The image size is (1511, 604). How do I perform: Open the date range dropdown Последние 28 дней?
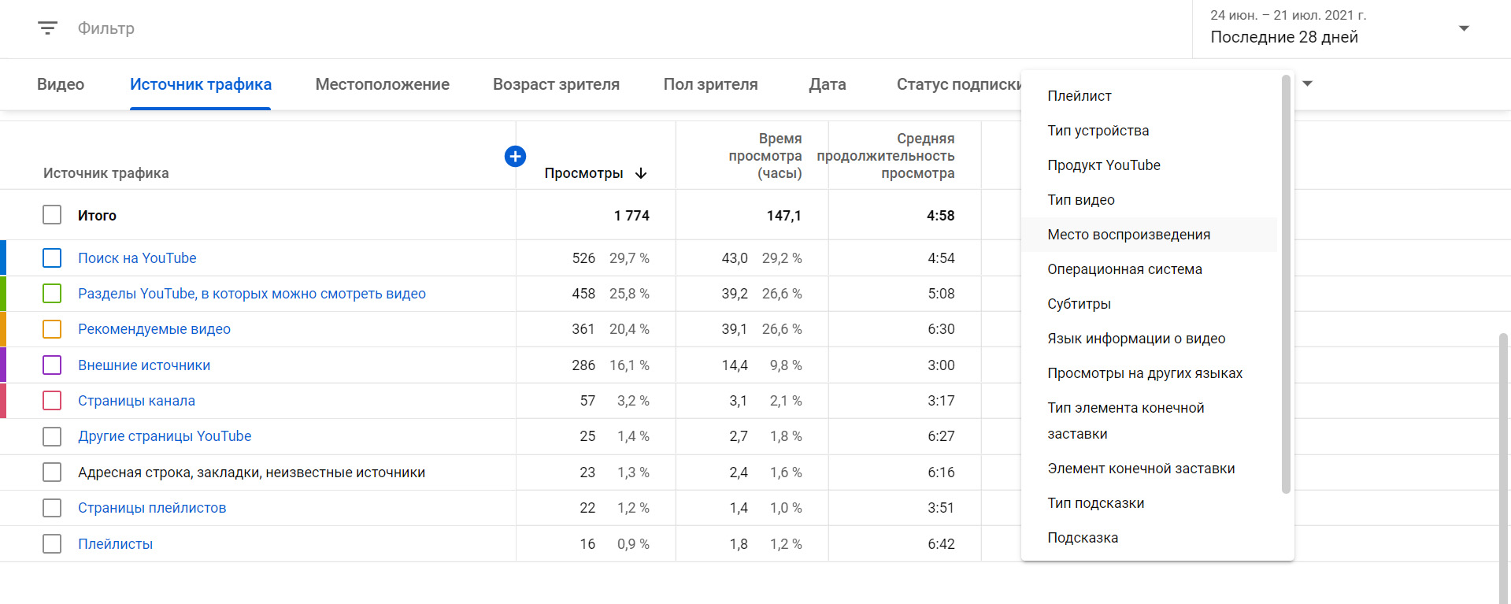[1339, 29]
